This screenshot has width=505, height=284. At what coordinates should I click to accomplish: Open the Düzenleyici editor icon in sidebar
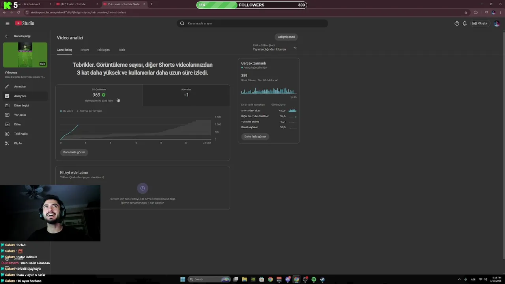coord(7,105)
